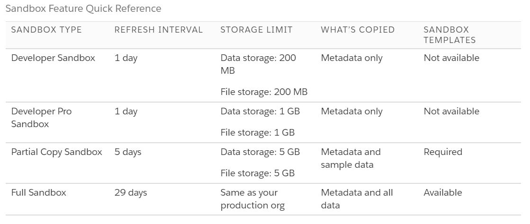
Task: Select the WHAT'S COPIED column header
Action: pos(358,30)
